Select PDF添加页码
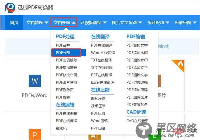This screenshot has width=200, height=140. point(137,90)
